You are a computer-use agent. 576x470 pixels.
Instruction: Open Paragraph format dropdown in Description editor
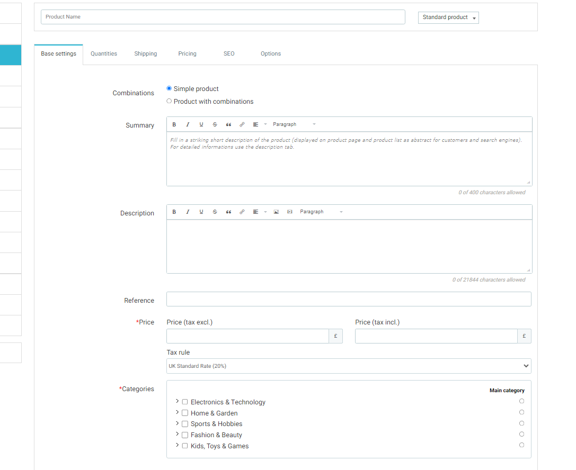[321, 212]
